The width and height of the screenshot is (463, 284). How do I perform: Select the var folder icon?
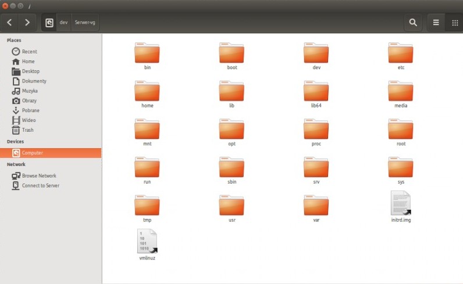316,205
